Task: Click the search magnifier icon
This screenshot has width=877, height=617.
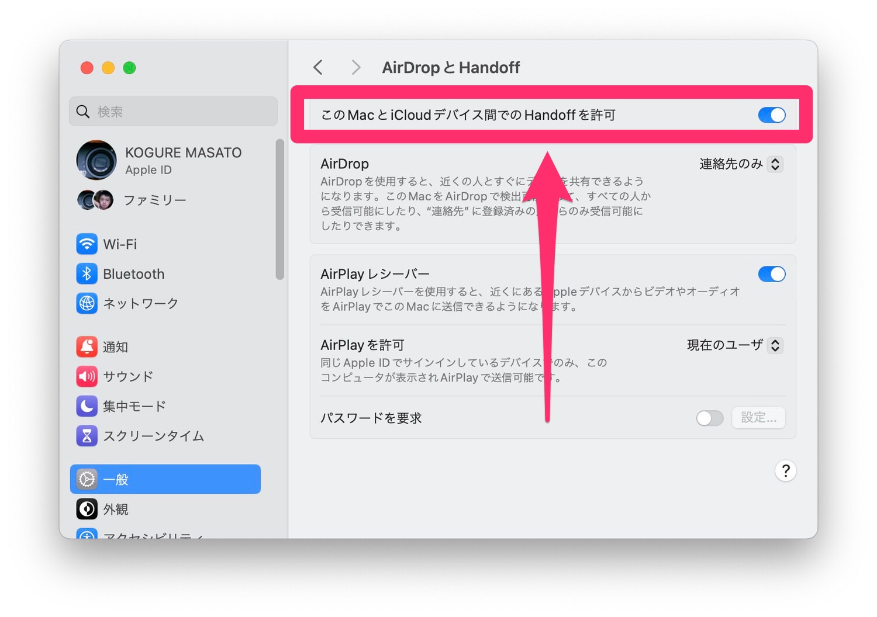Action: (83, 111)
